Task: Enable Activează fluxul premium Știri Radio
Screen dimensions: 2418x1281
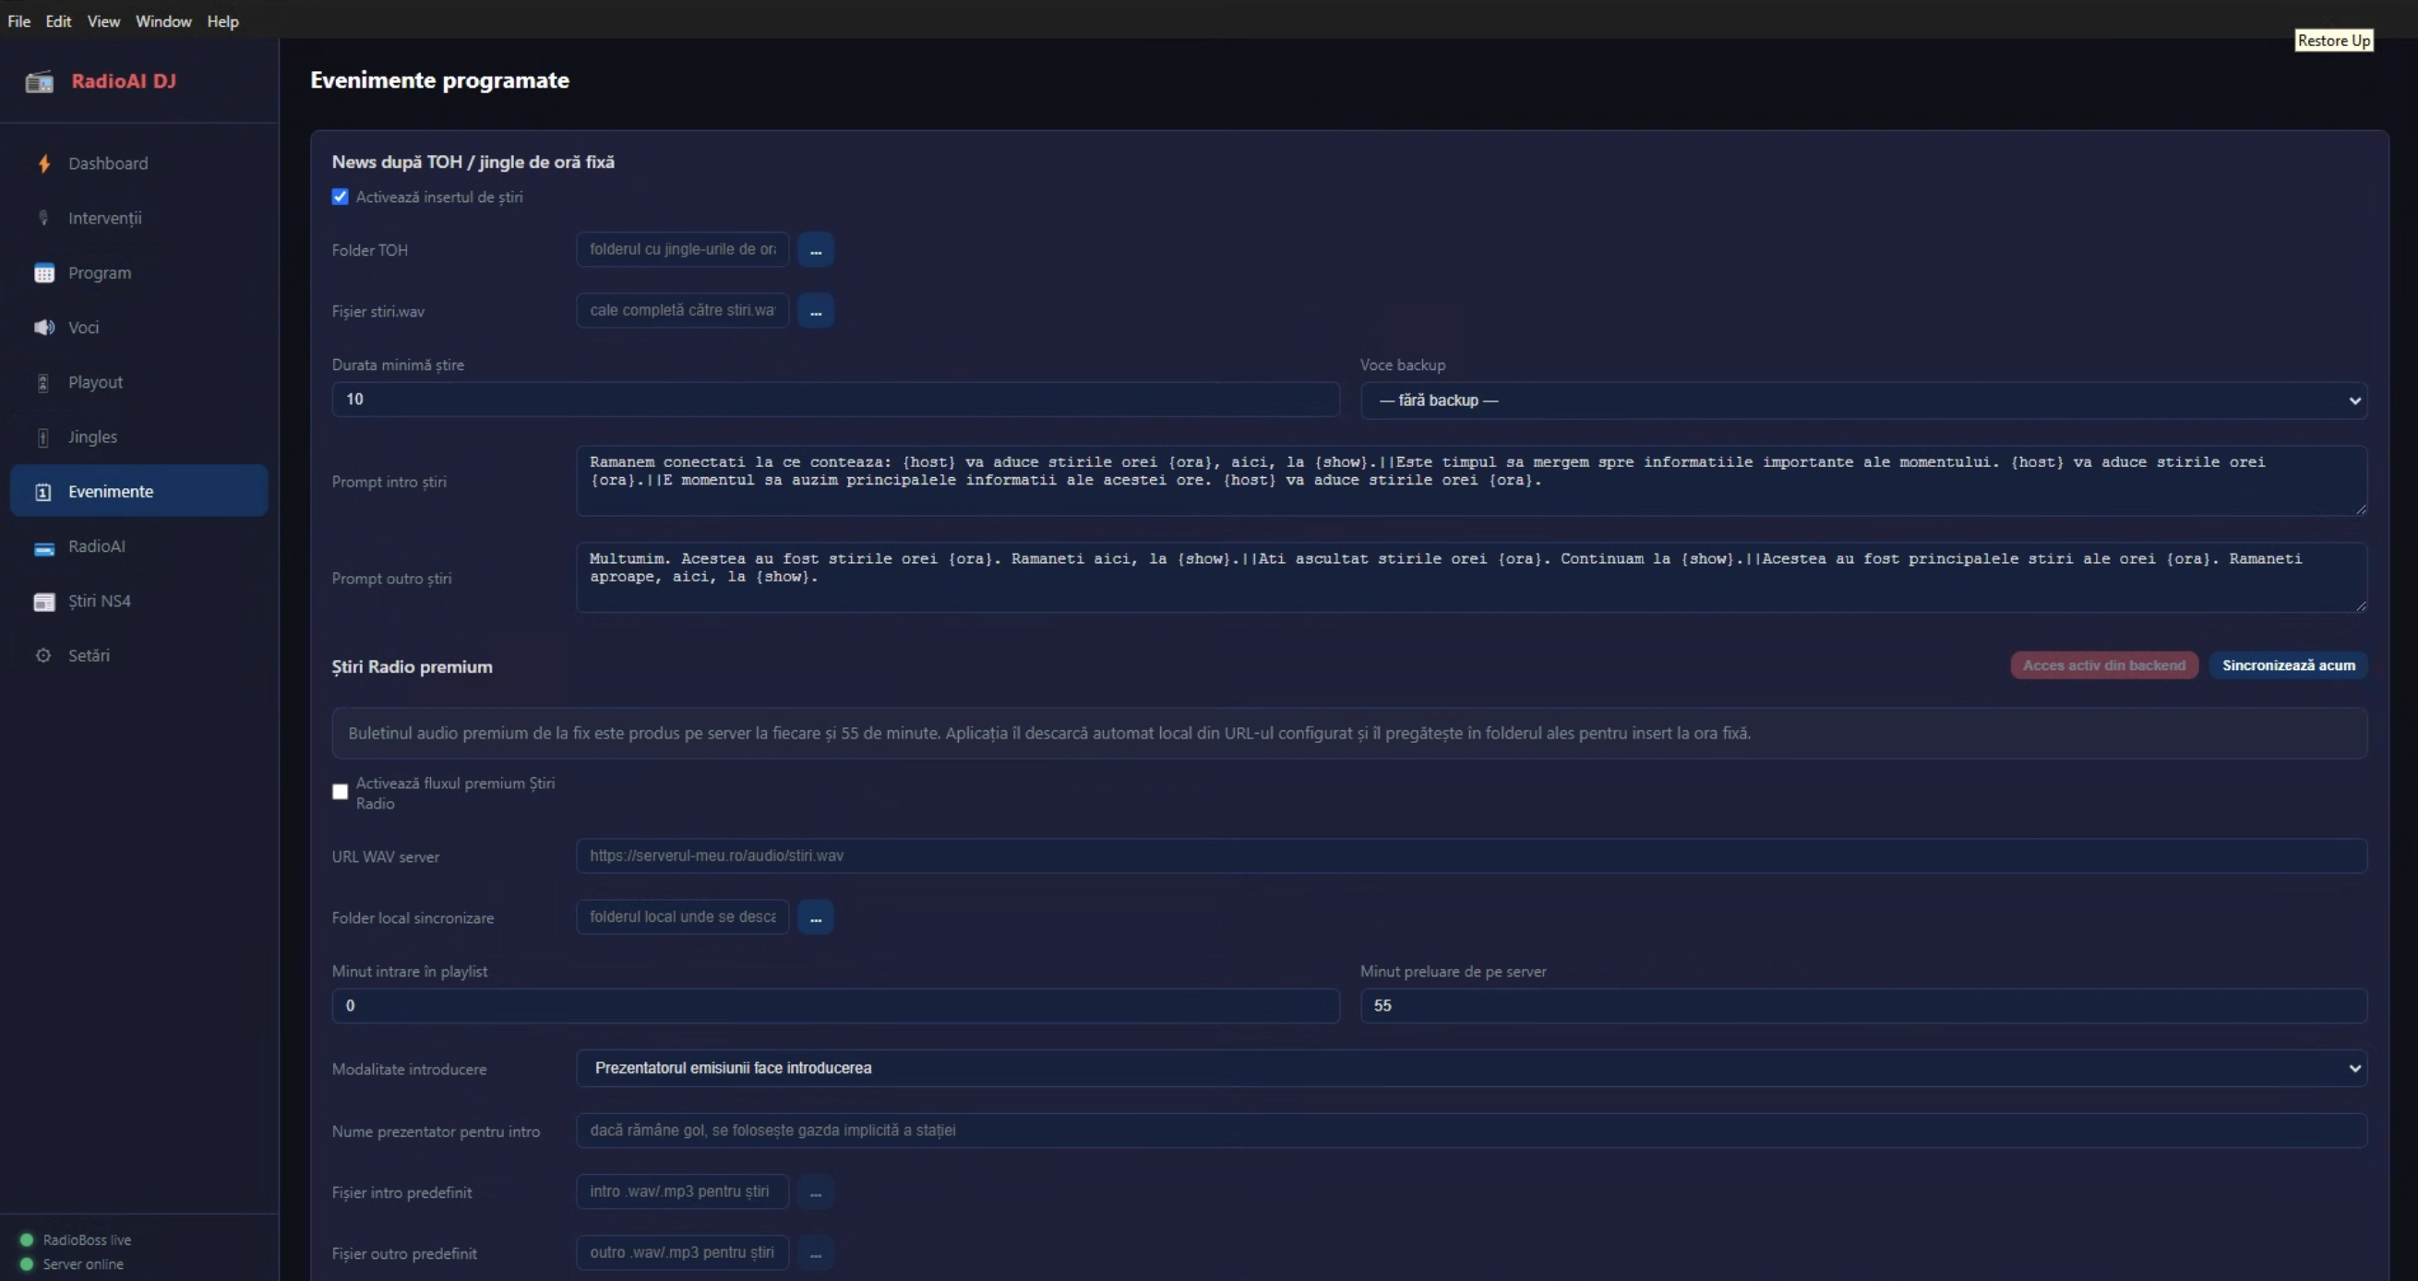Action: tap(340, 792)
